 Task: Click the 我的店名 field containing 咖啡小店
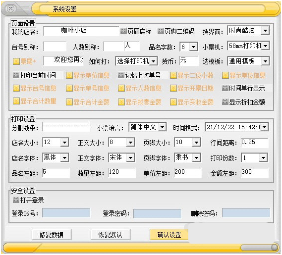[x=81, y=31]
